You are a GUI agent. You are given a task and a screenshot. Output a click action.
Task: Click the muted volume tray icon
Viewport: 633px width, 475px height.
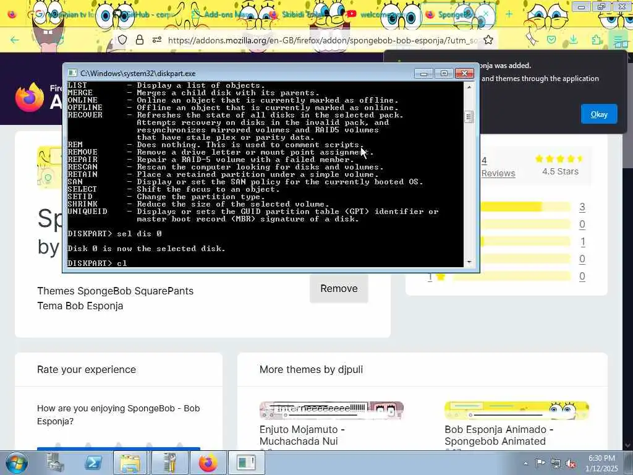571,463
